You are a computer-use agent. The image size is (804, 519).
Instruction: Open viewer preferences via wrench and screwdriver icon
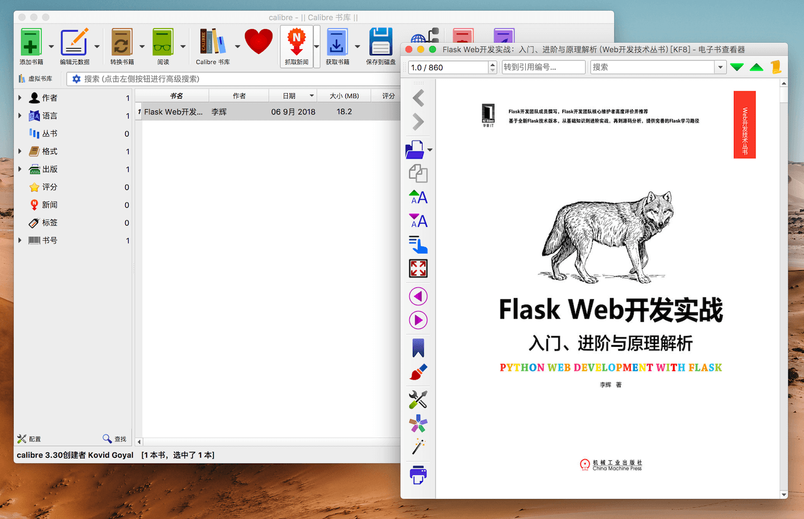(x=418, y=400)
